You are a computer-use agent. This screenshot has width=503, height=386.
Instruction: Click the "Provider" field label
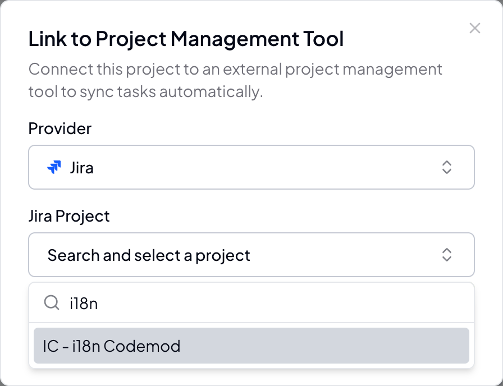click(60, 128)
